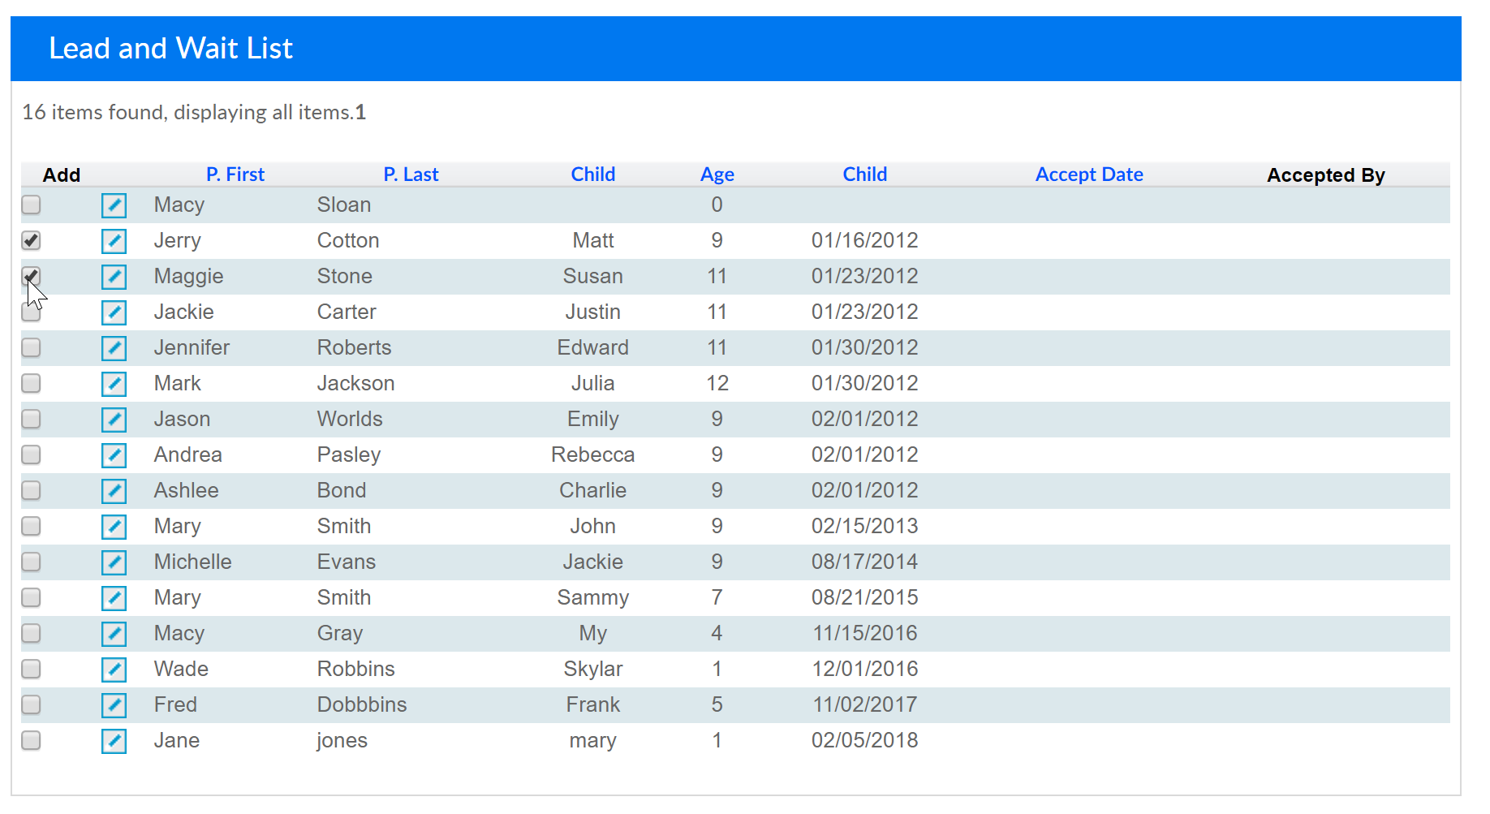The width and height of the screenshot is (1490, 814).
Task: Tick the checkbox for Mary Smith, child Sammy
Action: [x=31, y=597]
